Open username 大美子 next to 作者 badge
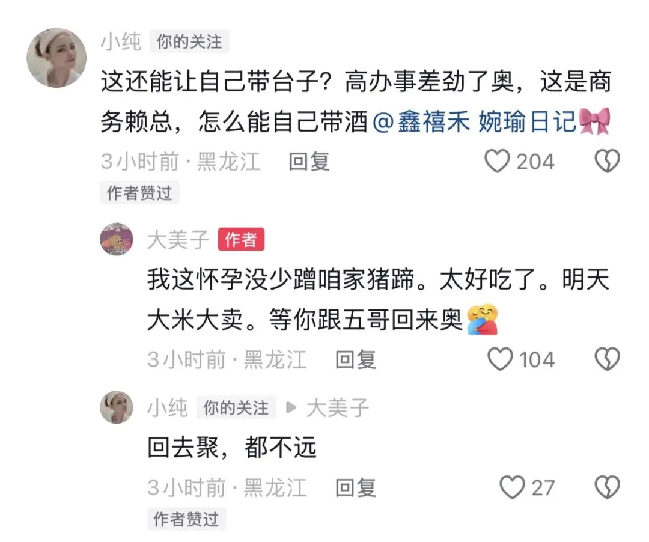Screen dimensions: 649x542 point(178,240)
